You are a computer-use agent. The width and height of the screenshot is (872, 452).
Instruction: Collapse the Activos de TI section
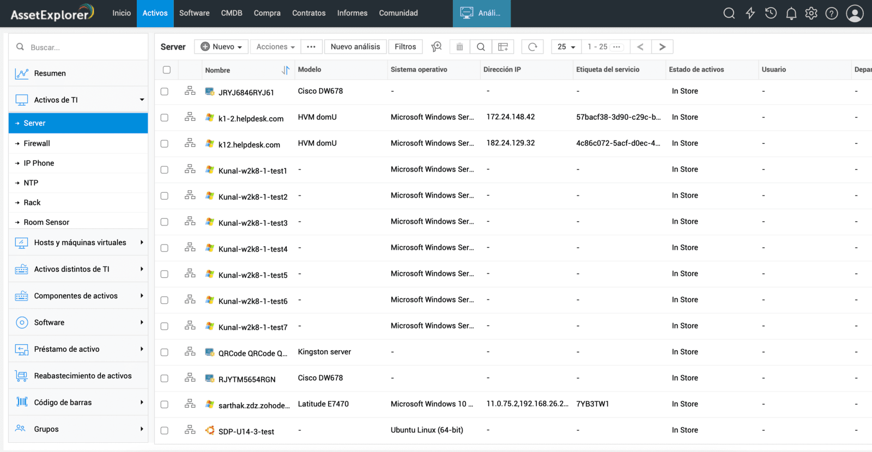tap(142, 100)
